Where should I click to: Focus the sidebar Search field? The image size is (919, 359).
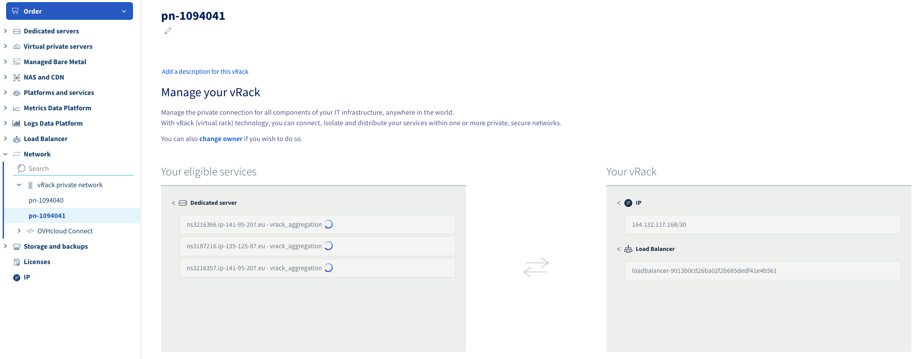(73, 169)
